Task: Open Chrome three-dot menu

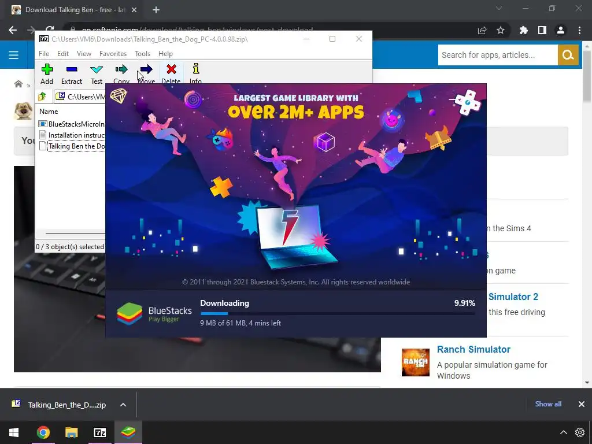Action: 579,30
